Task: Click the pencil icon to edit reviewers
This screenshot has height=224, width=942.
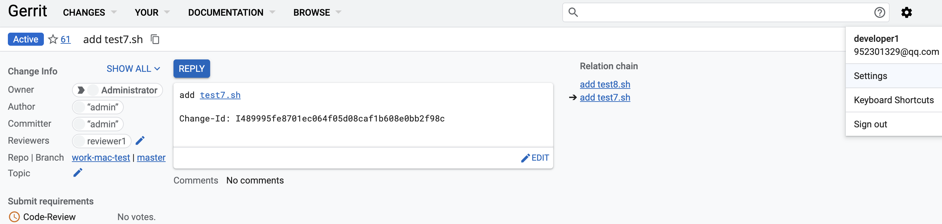Action: [140, 140]
